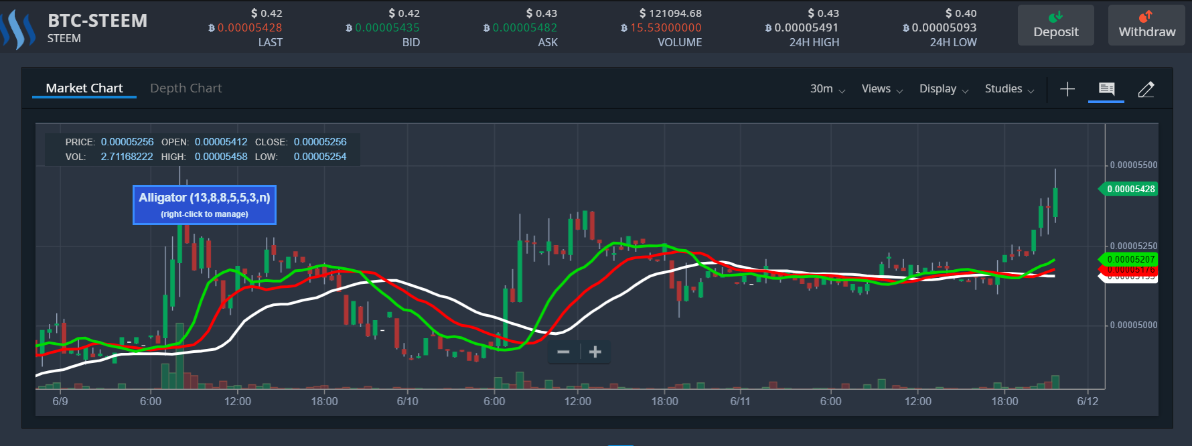Click the HIGH value 0.00005458
Screen dimensions: 1192x446
[x=221, y=157]
